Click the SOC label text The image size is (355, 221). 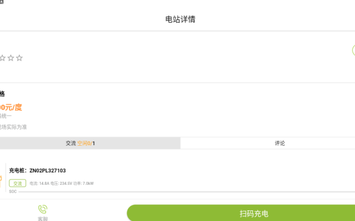tap(13, 191)
